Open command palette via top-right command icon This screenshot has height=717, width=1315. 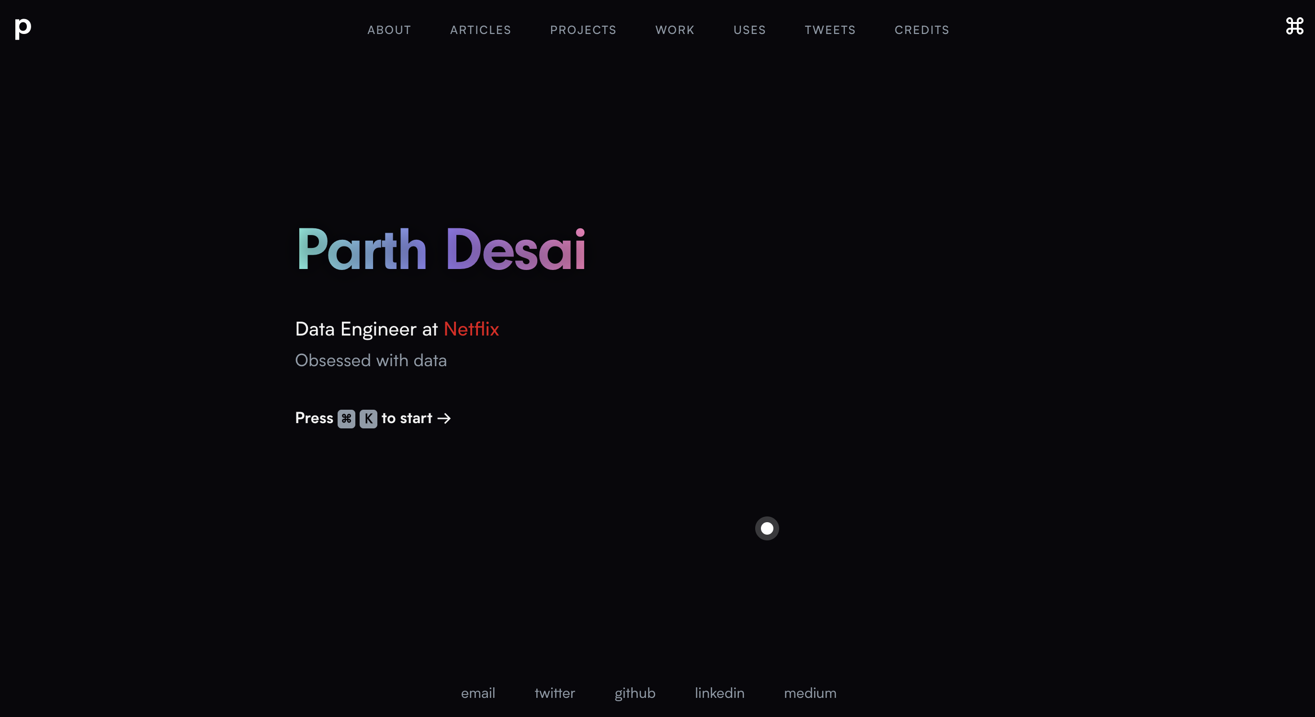click(1294, 26)
